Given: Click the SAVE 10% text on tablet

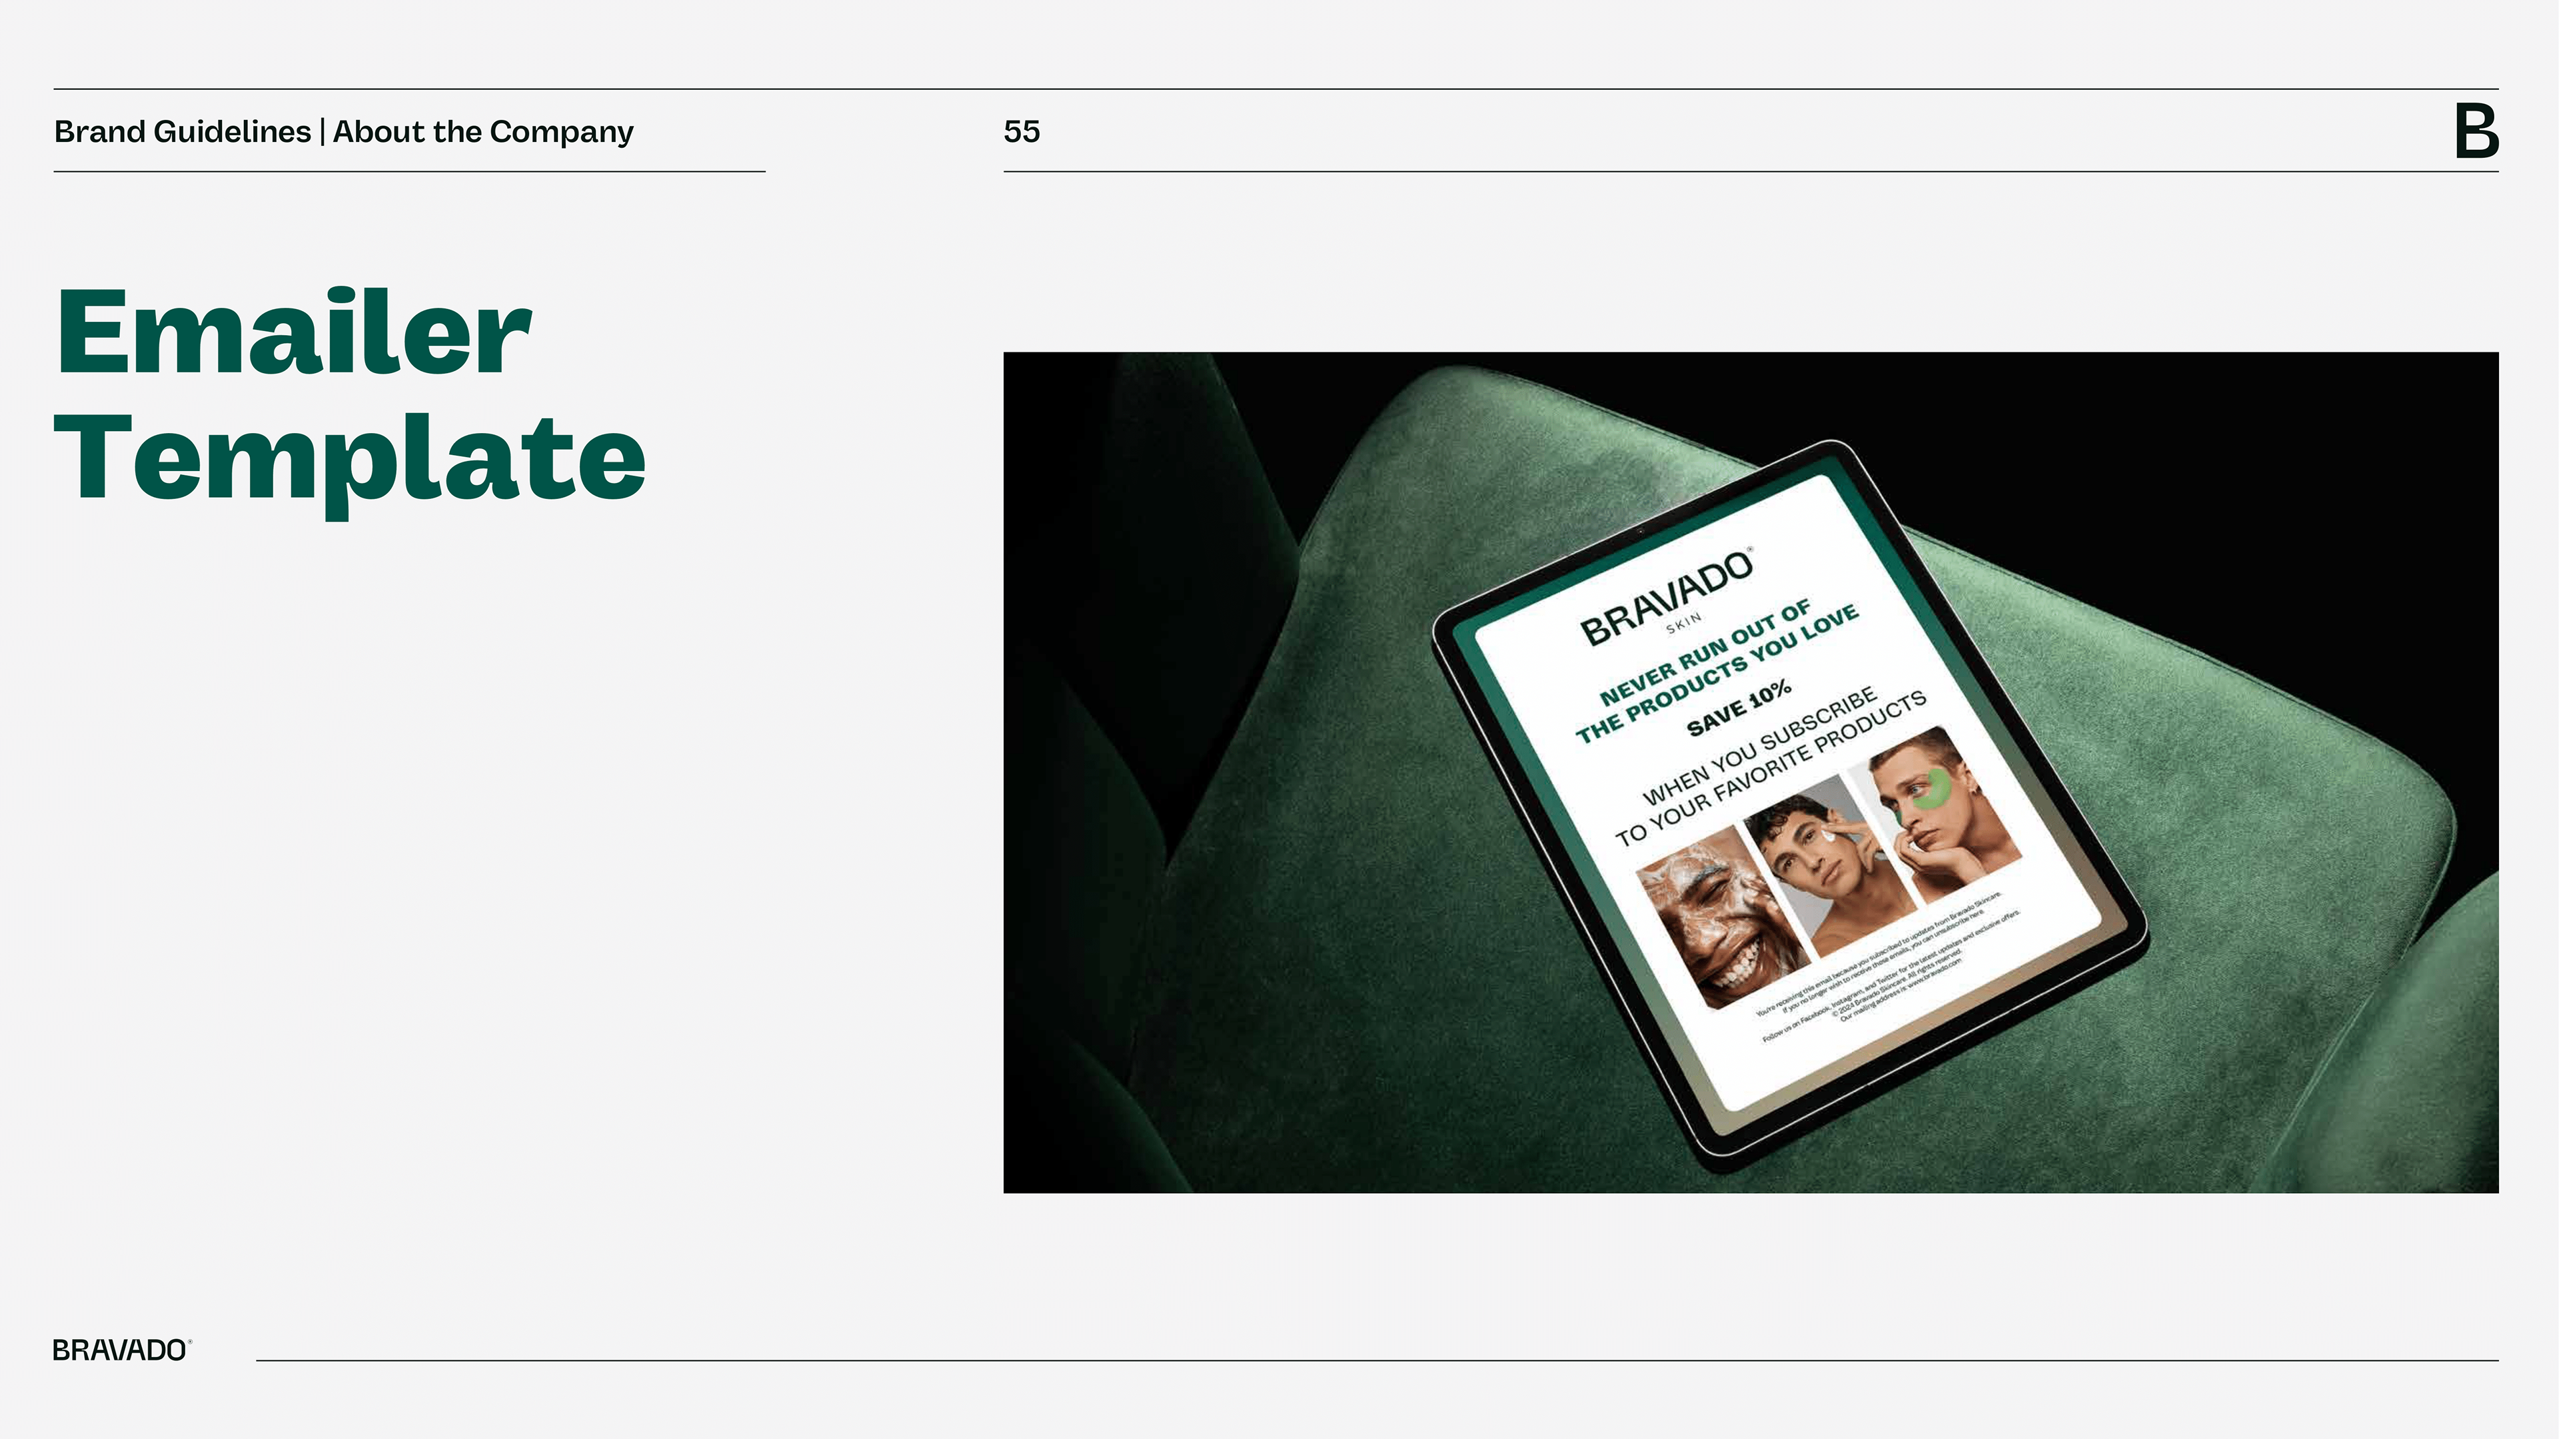Looking at the screenshot, I should pos(1739,707).
